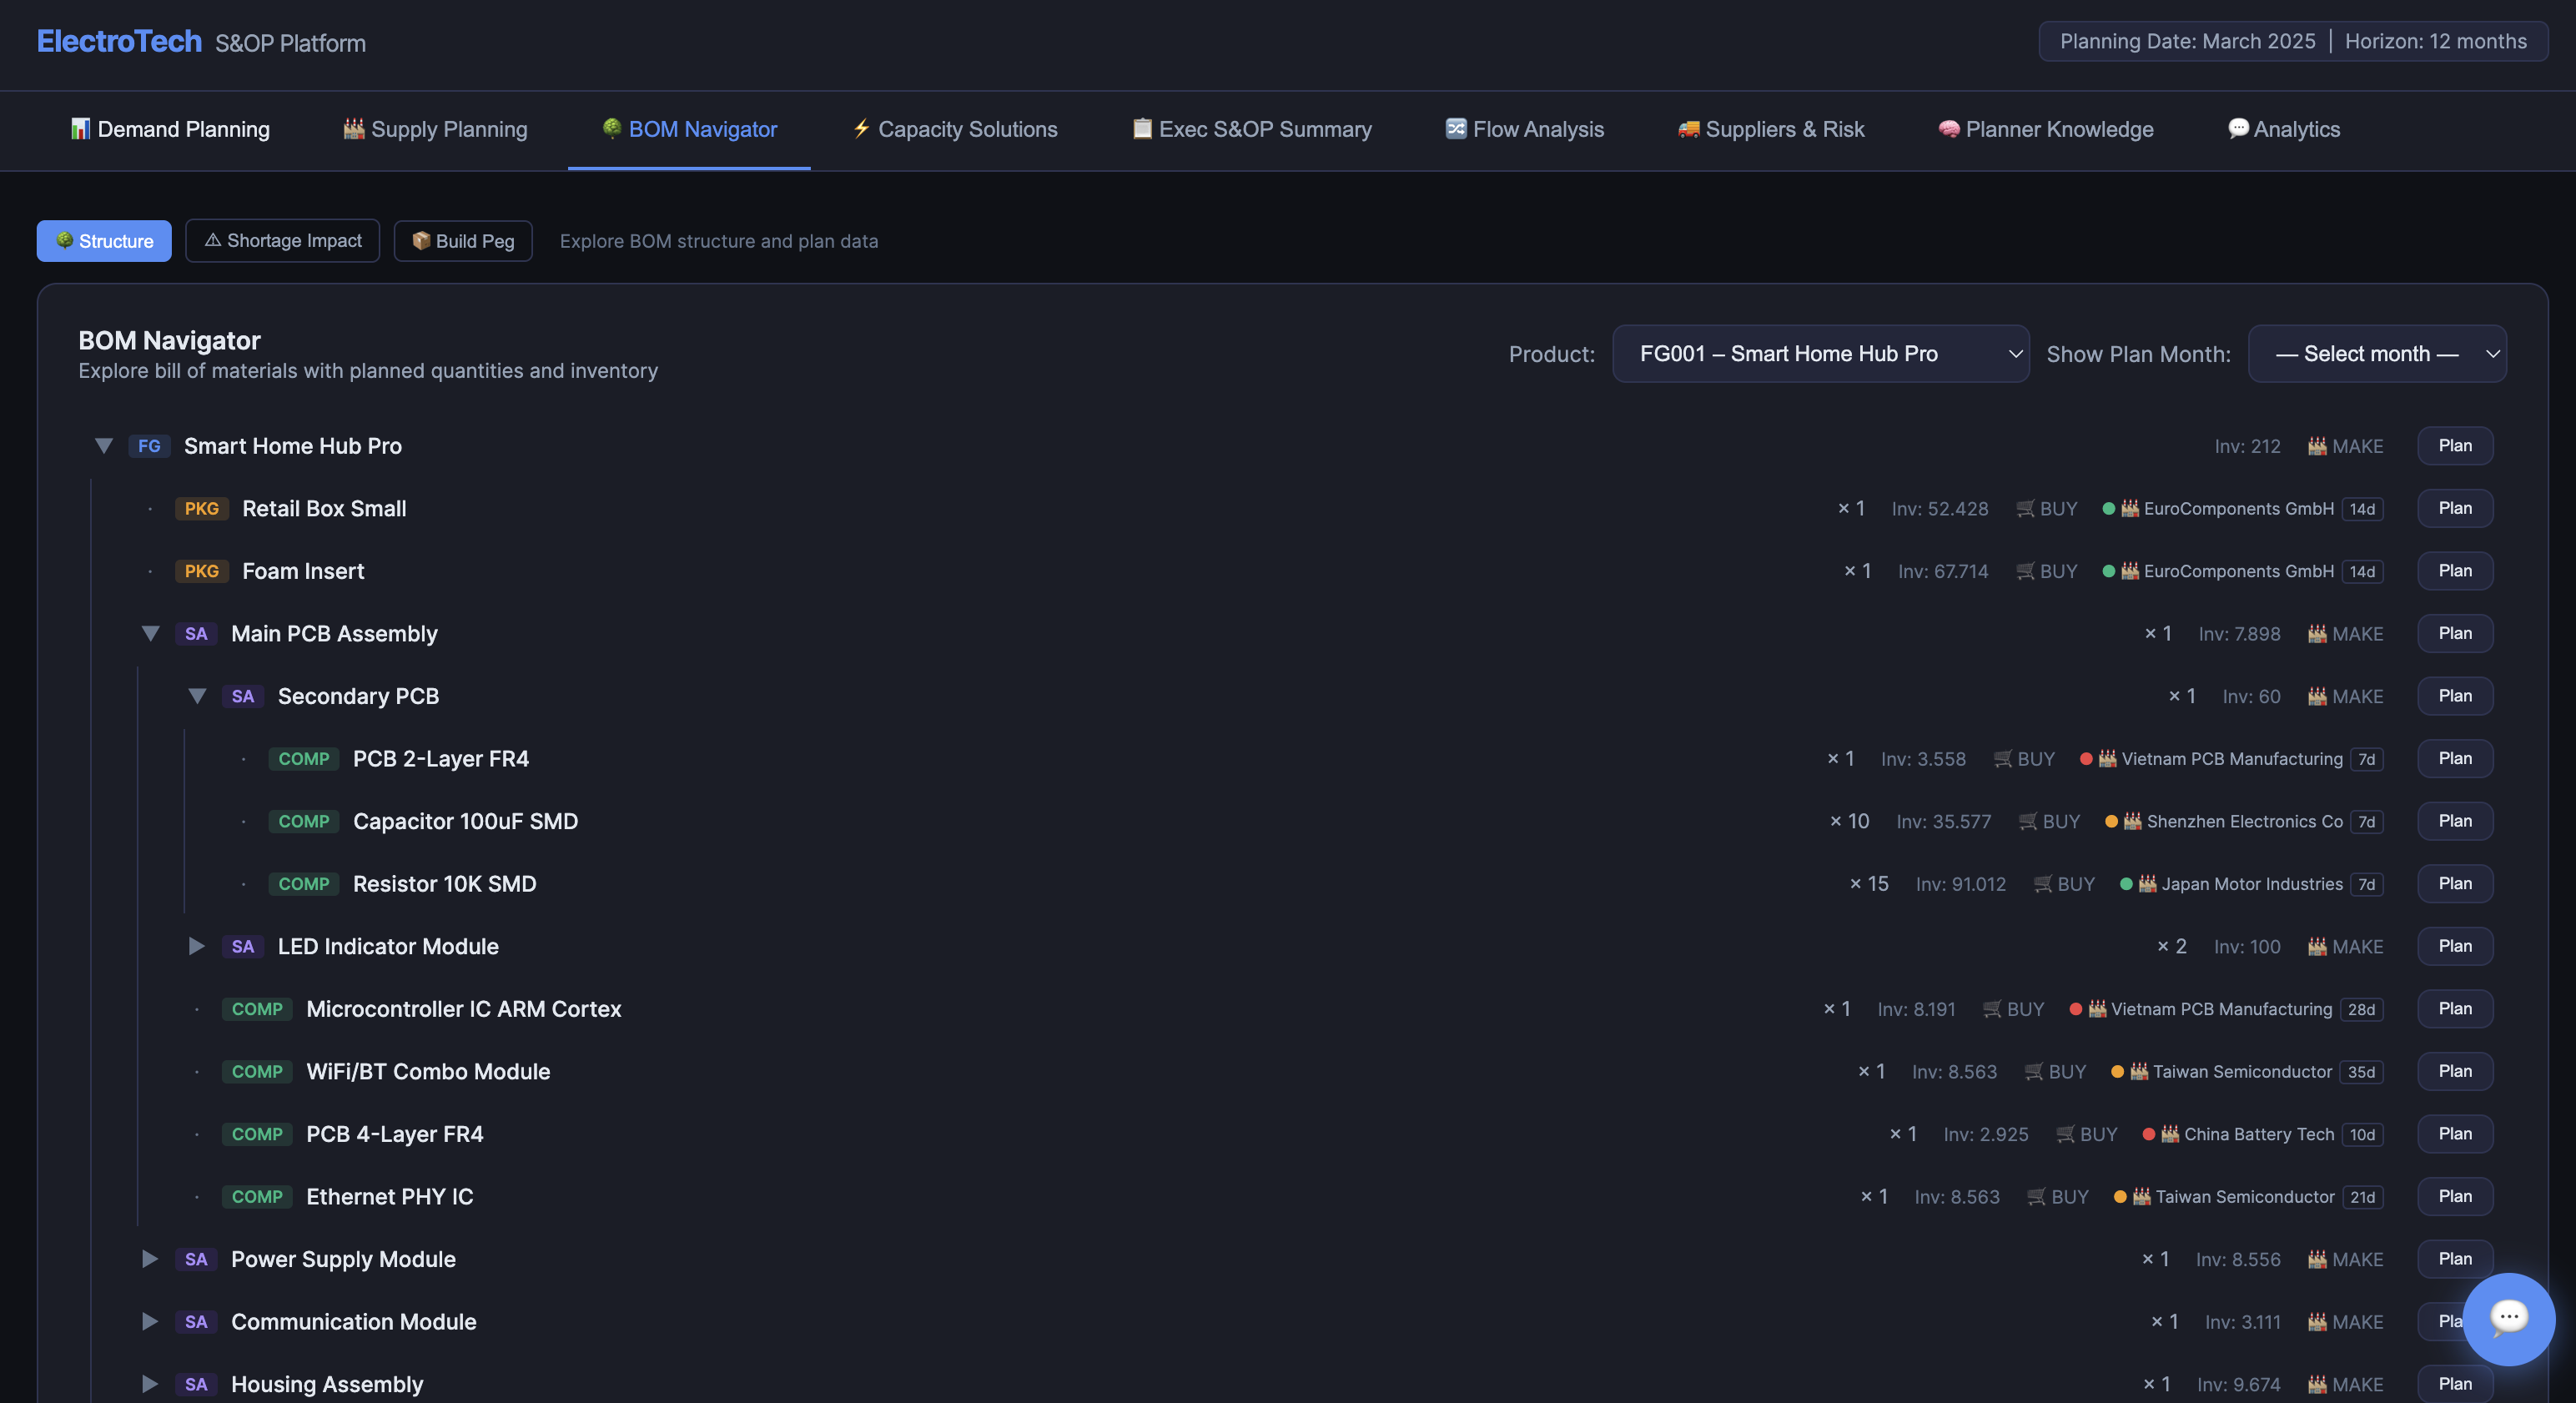Click Plan for Power Supply Module
Image resolution: width=2576 pixels, height=1403 pixels.
2455,1259
